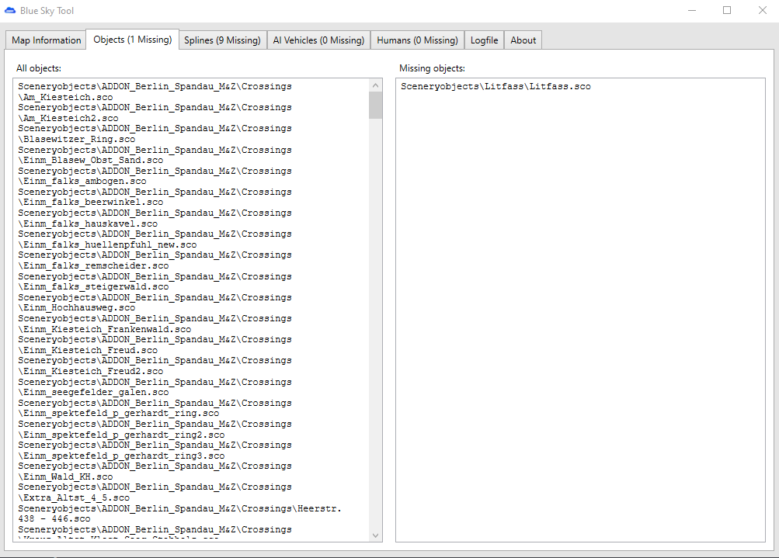
Task: Select the Objects (1 Missing) tab
Action: tap(132, 40)
